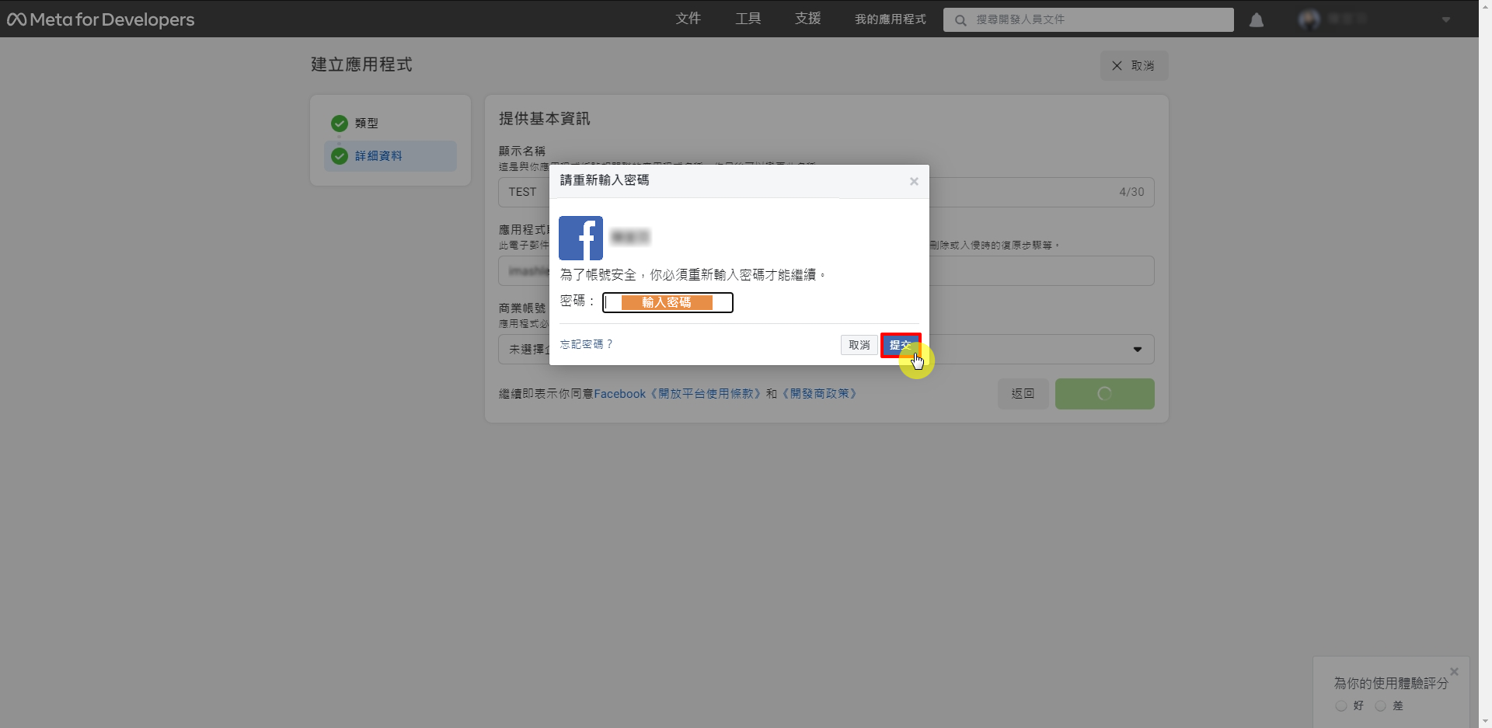Click the 提交 button in dialog
The image size is (1492, 728).
pyautogui.click(x=900, y=345)
